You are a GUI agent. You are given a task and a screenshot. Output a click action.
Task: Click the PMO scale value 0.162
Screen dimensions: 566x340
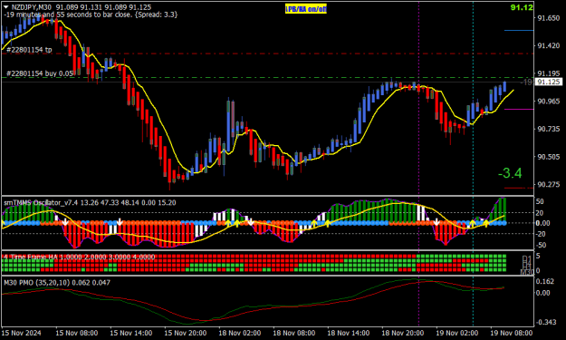coord(545,281)
